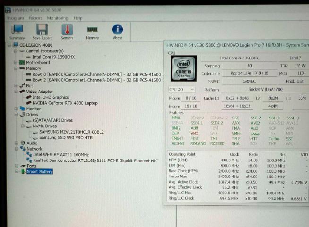Click the System Summary window title bar
The width and height of the screenshot is (309, 227).
[237, 45]
